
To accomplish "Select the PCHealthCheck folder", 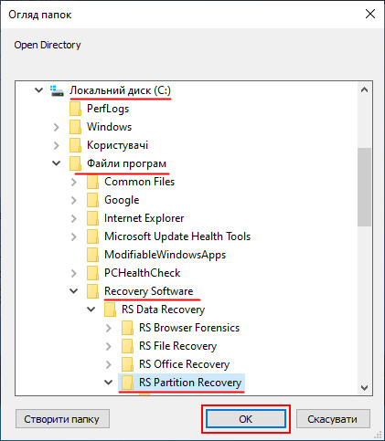I will [x=143, y=273].
